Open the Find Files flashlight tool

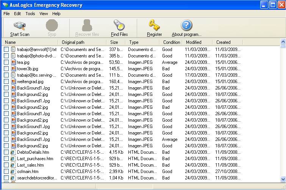[x=119, y=25]
